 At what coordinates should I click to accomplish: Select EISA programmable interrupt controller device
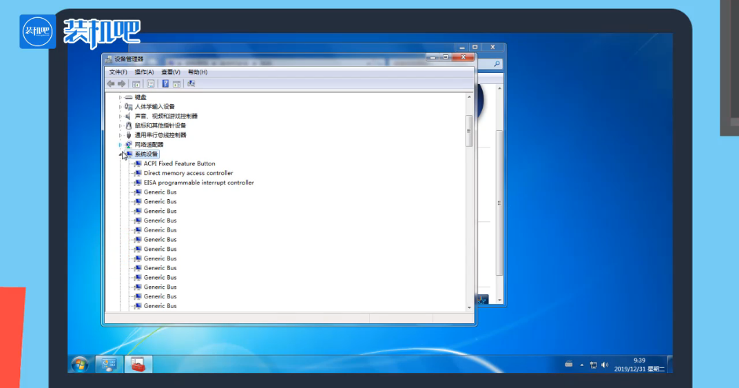(199, 183)
